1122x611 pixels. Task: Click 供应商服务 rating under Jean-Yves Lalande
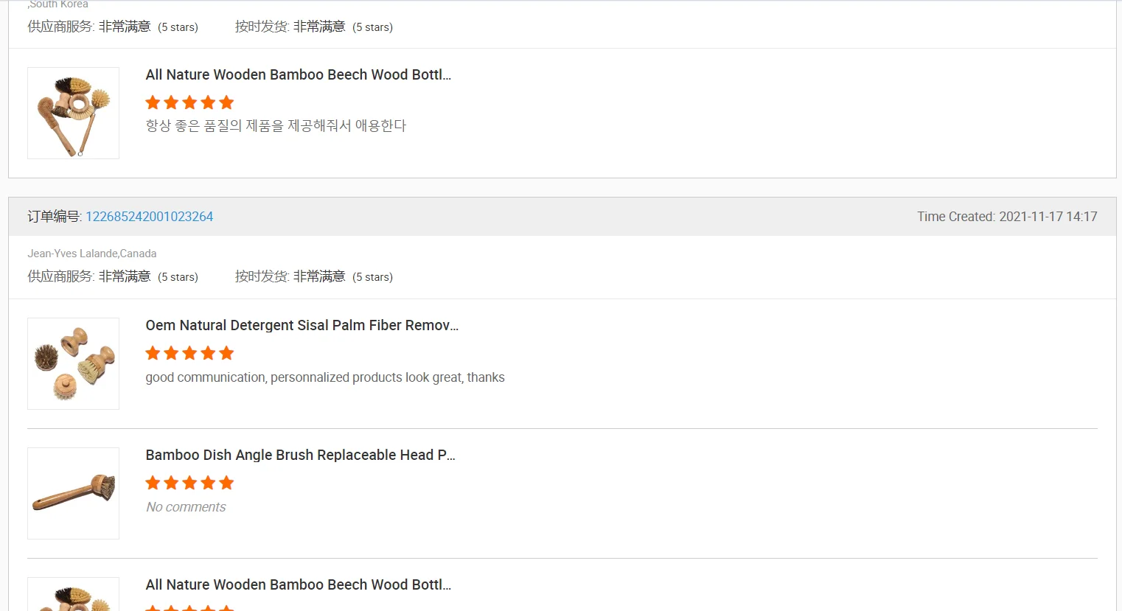[x=113, y=277]
